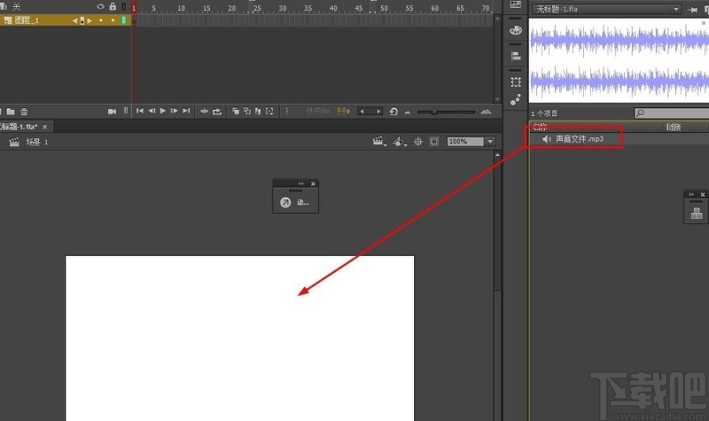709x421 pixels.
Task: Enable onion skin outlines
Action: coord(247,112)
